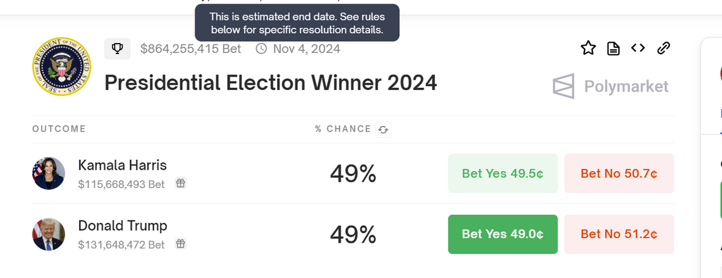Click the refresh icon beside % Chance
The height and width of the screenshot is (278, 722).
pos(383,129)
